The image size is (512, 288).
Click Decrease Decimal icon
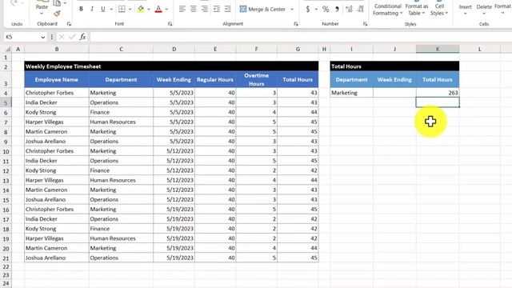[360, 9]
